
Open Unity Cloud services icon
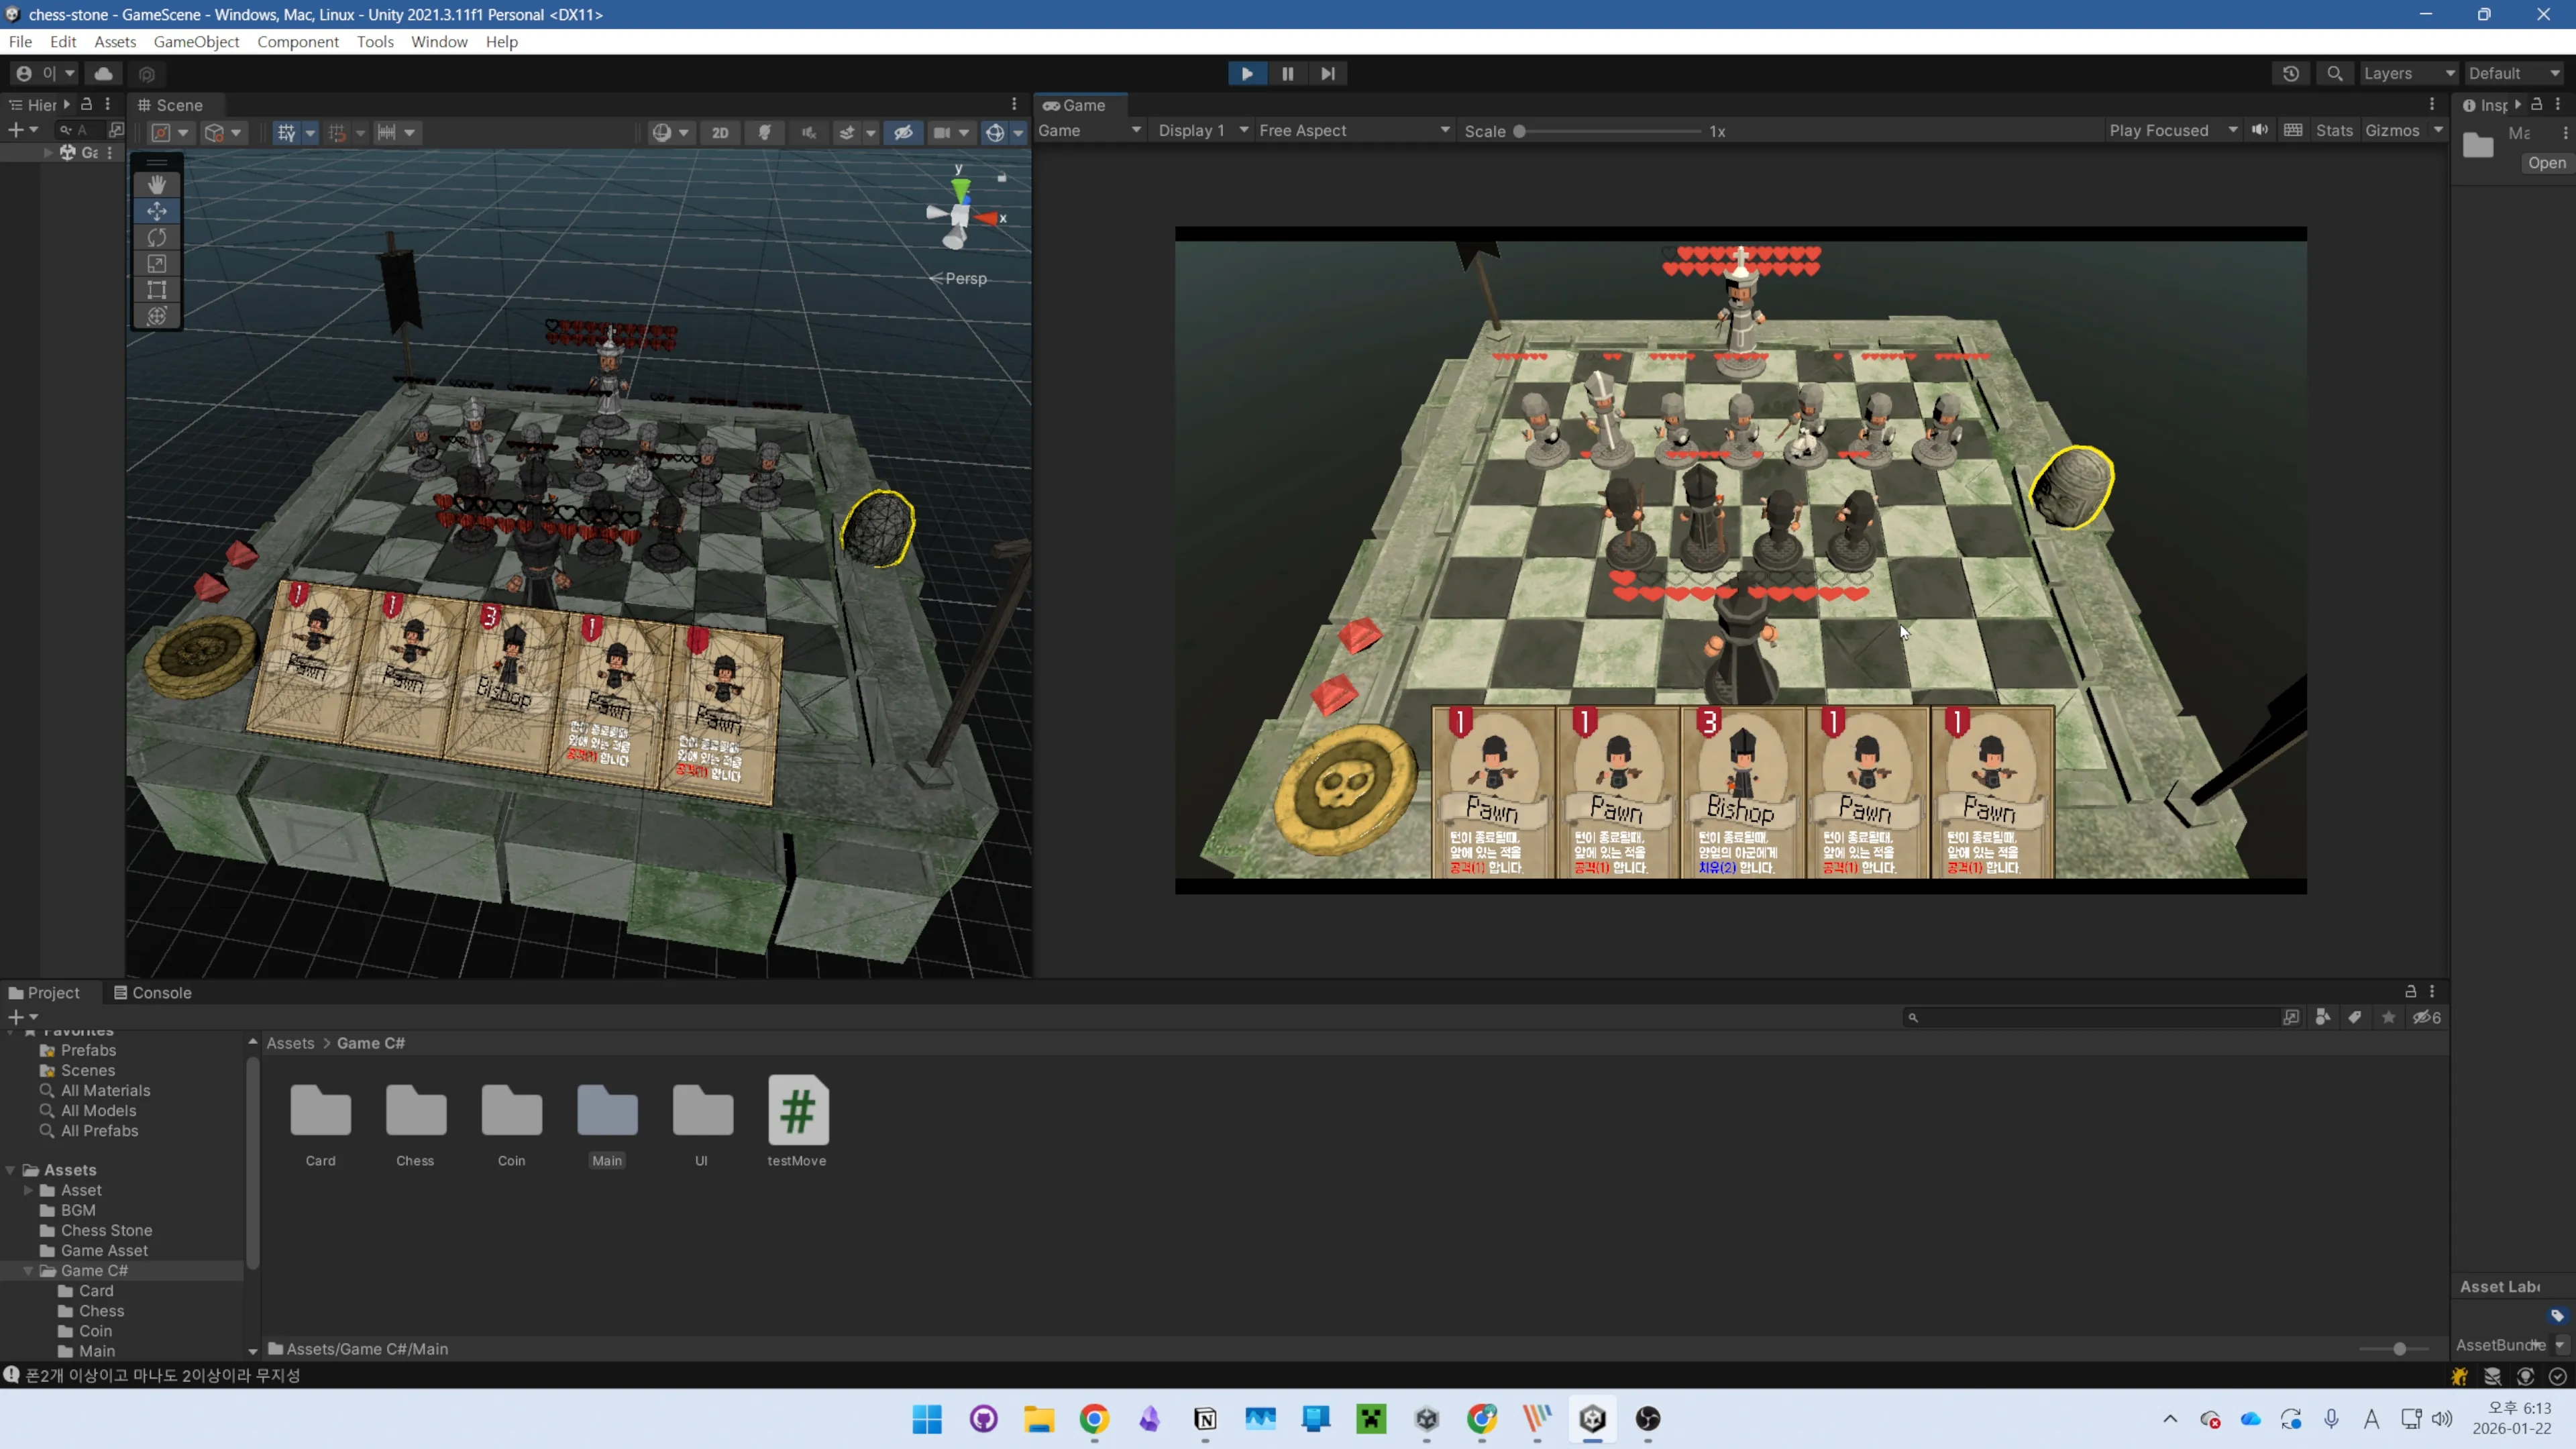[x=103, y=73]
